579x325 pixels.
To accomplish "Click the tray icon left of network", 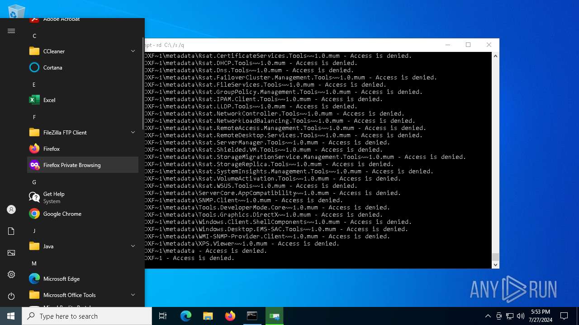I will 499,316.
